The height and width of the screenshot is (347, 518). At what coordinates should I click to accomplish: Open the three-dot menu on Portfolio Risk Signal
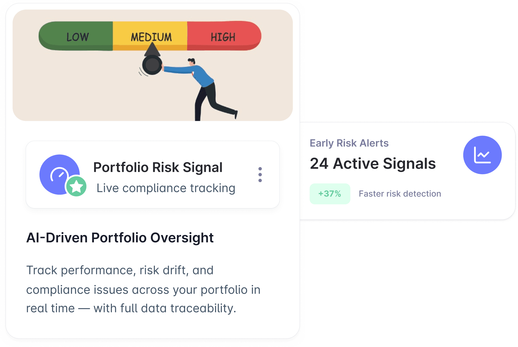pos(260,174)
